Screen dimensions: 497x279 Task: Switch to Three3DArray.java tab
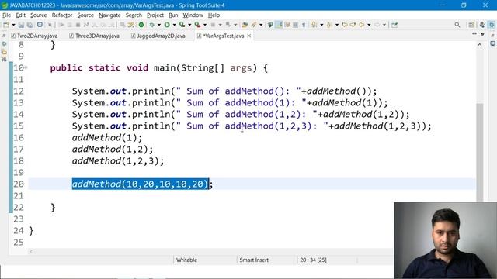coord(95,36)
